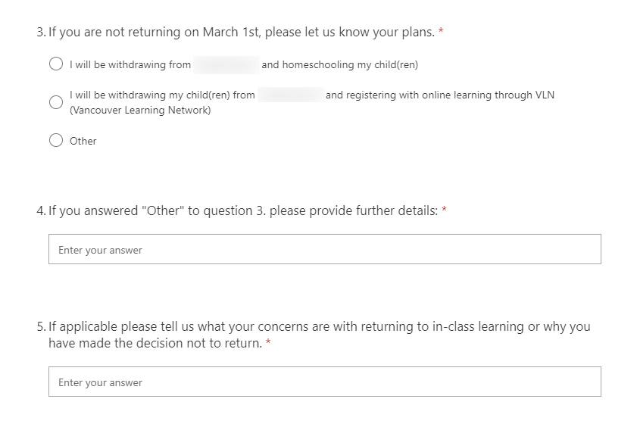Click "and homeschooling my child(ren)" text
This screenshot has width=637, height=427.
point(339,65)
